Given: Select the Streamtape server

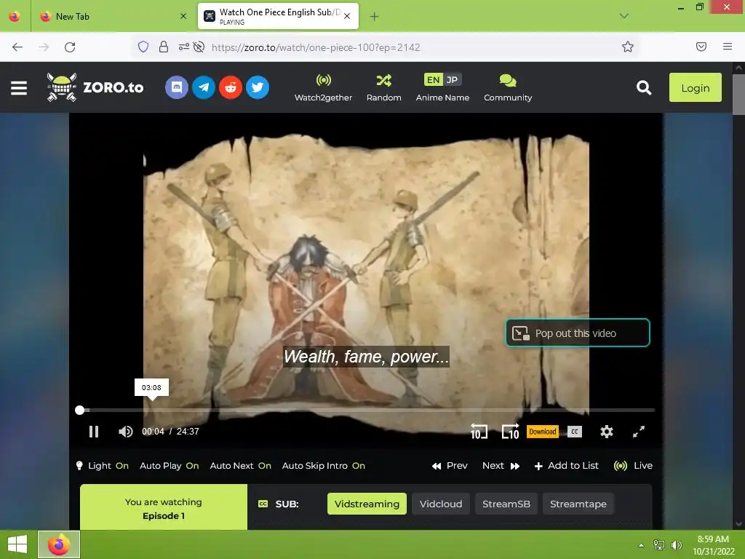Looking at the screenshot, I should point(578,504).
